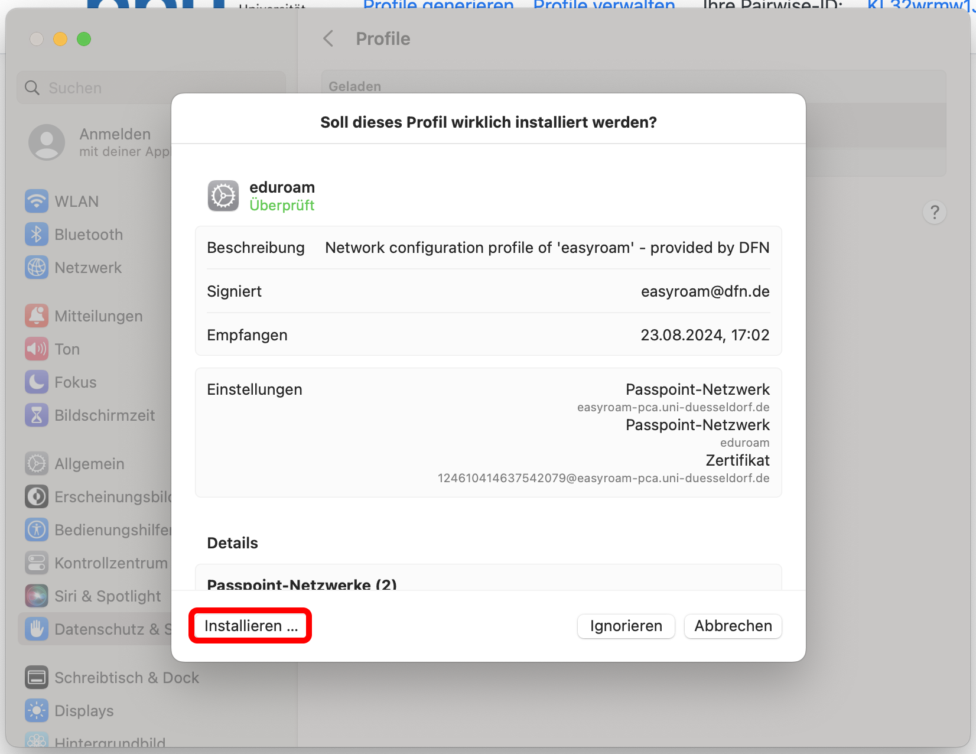This screenshot has height=754, width=976.
Task: Click the Geladen section header
Action: click(354, 86)
